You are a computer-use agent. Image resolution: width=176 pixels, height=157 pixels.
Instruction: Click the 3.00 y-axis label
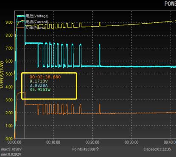tap(9, 100)
